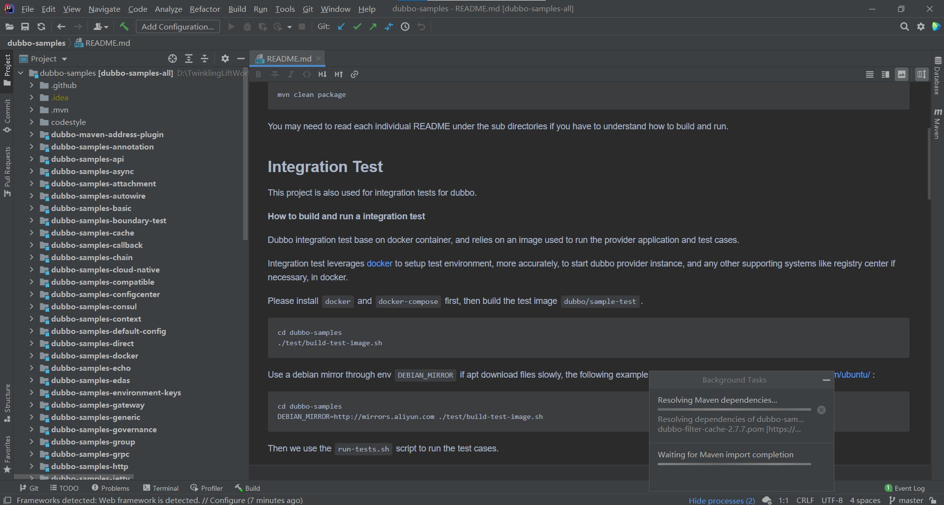This screenshot has height=505, width=944.
Task: Open IDE settings gear in top toolbar
Action: [920, 27]
